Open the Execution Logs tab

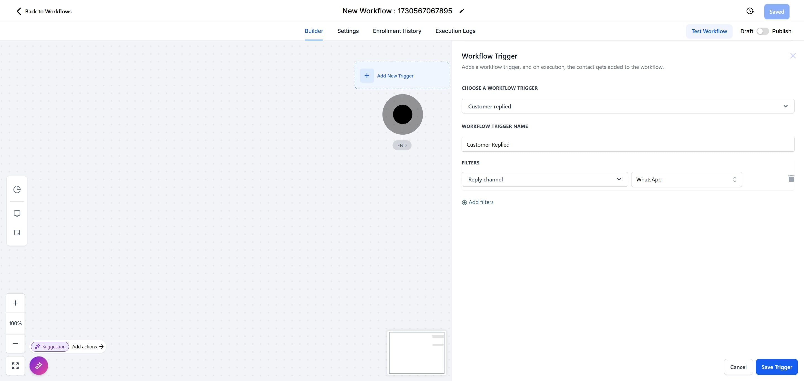pos(455,31)
